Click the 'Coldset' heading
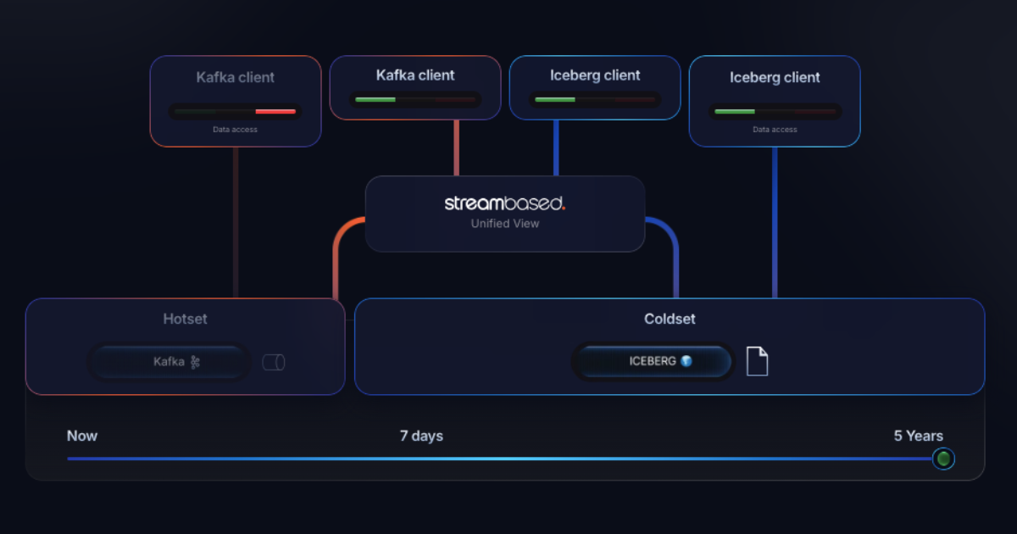The width and height of the screenshot is (1017, 534). 670,320
